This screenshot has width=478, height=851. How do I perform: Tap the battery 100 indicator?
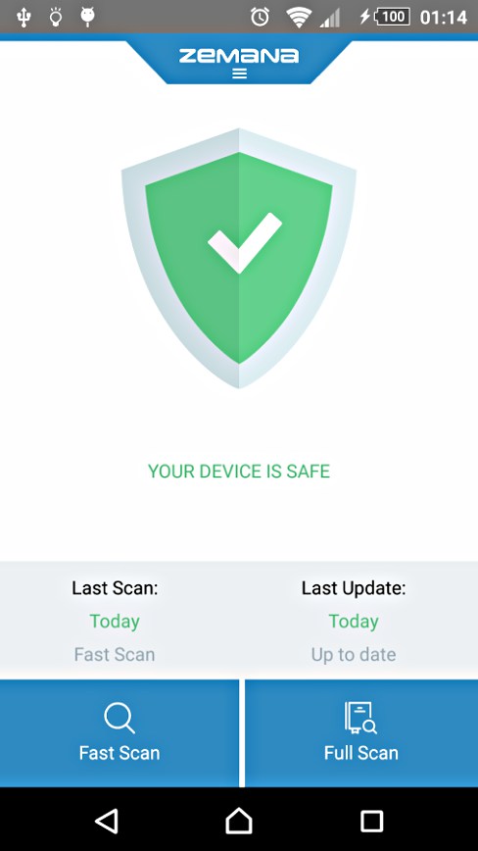coord(387,17)
